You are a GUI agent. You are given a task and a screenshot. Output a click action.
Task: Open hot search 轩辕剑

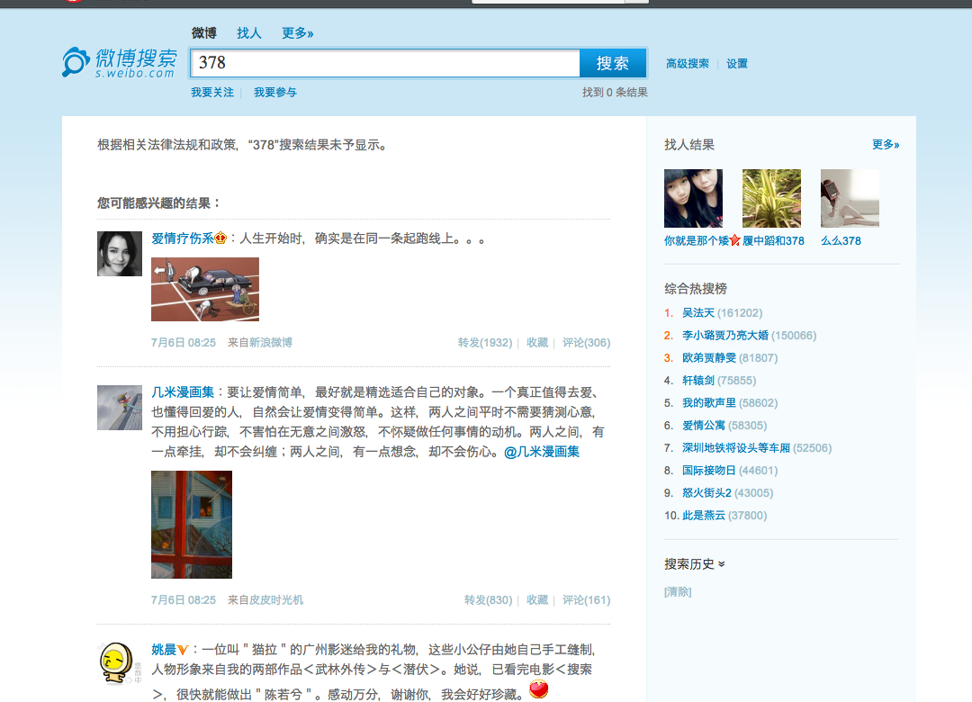698,380
